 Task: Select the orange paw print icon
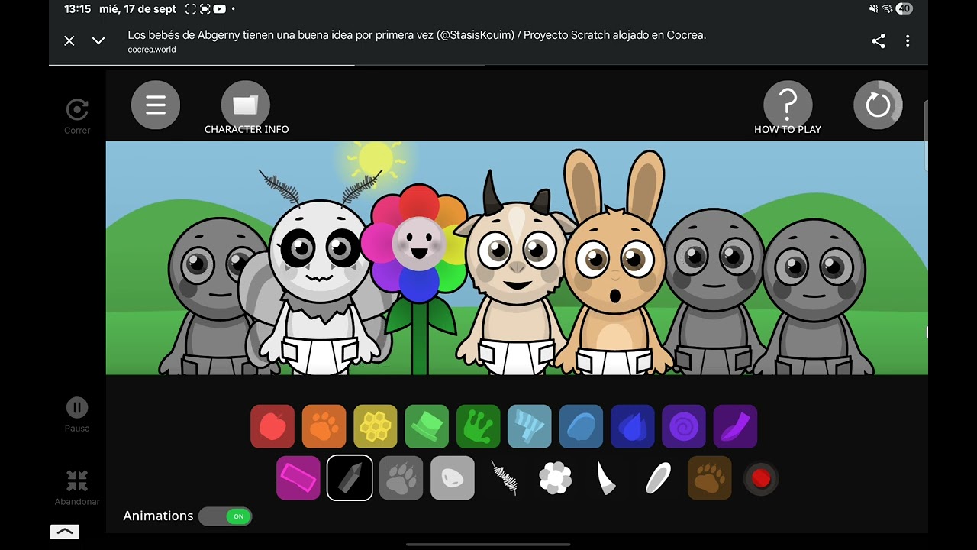pos(324,426)
